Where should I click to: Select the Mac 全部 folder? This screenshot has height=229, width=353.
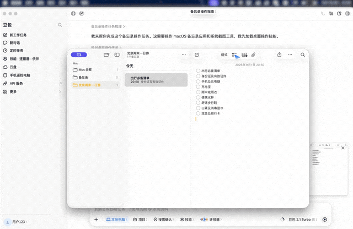point(95,70)
